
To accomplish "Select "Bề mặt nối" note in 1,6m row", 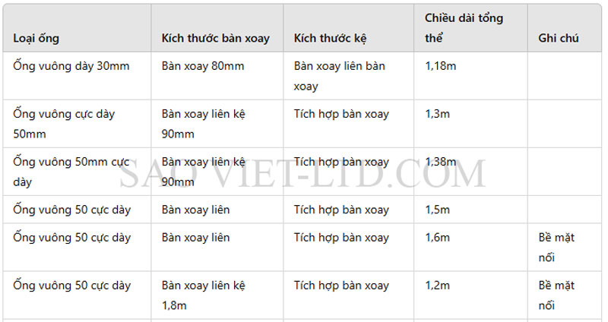I will click(x=556, y=248).
